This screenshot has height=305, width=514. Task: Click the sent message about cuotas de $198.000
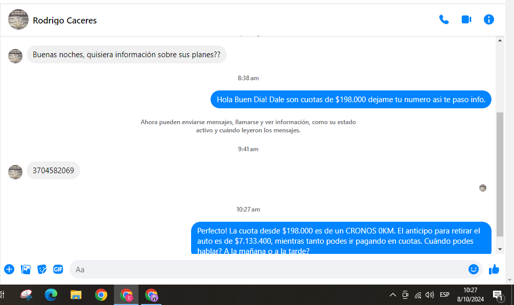pos(351,99)
